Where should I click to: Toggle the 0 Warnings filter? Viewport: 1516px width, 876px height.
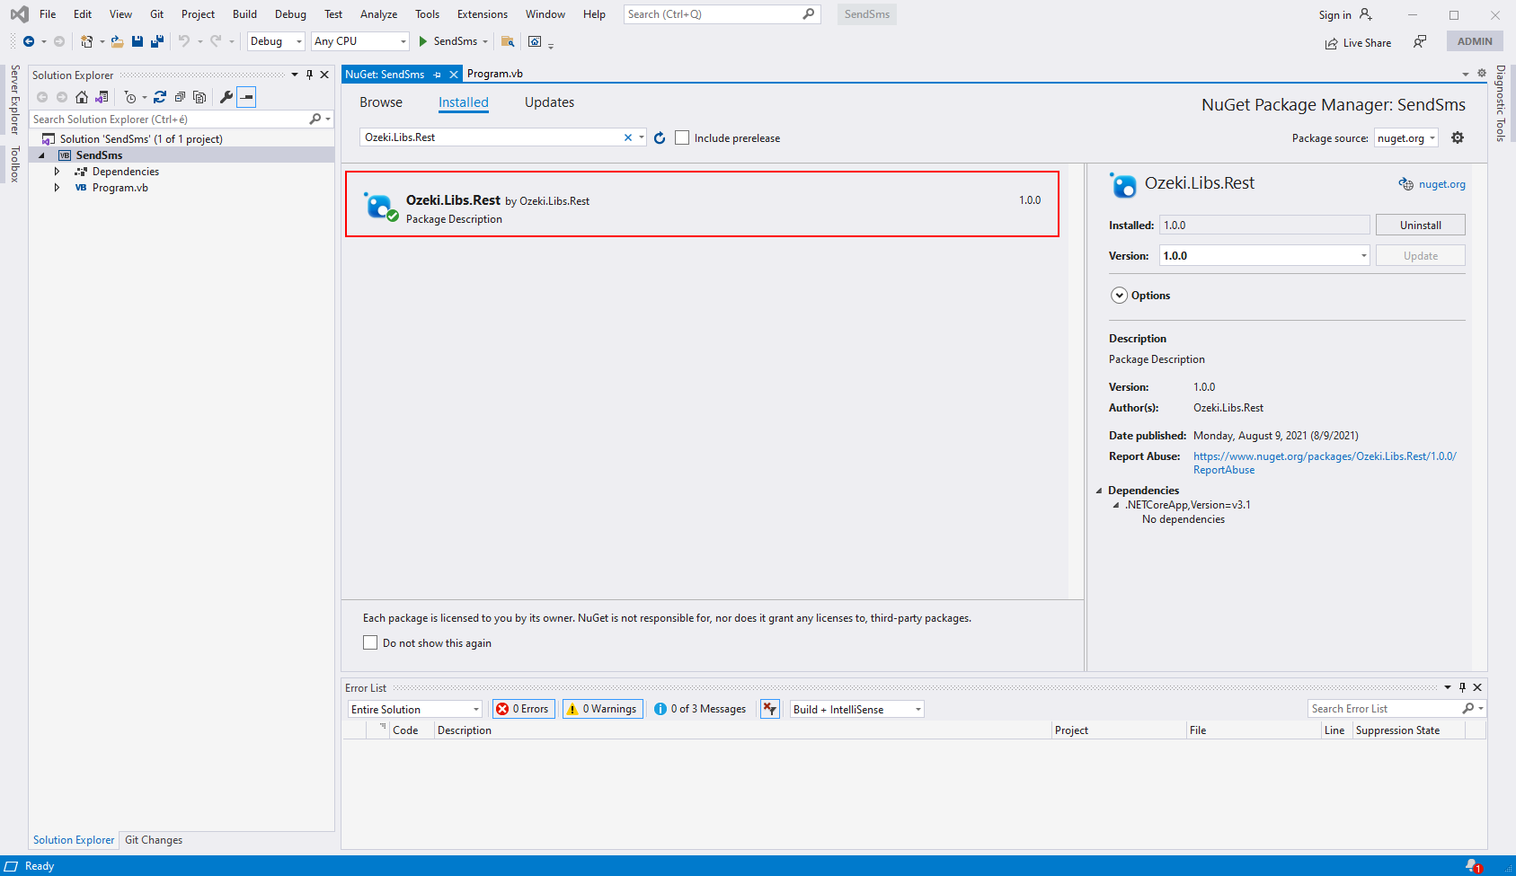point(603,709)
